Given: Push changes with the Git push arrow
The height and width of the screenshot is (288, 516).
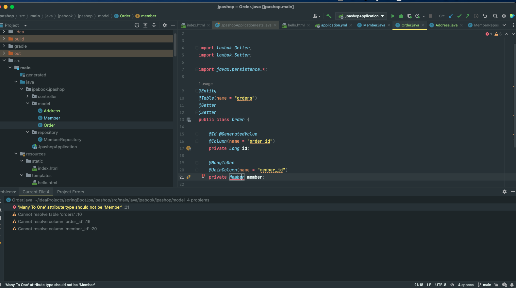Looking at the screenshot, I should click(x=468, y=16).
